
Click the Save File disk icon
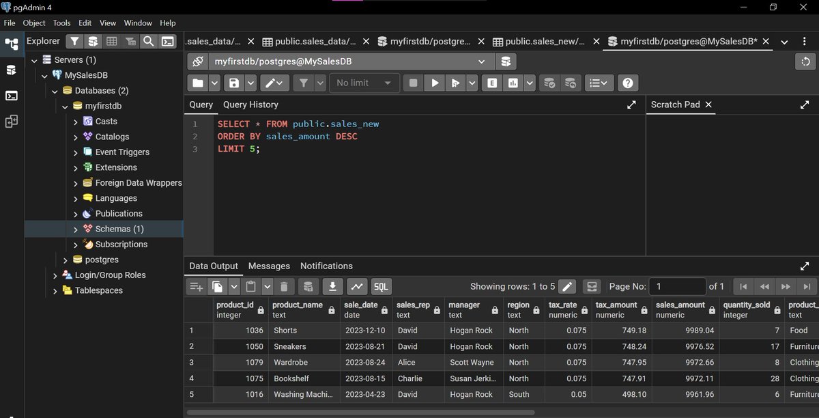pyautogui.click(x=234, y=83)
